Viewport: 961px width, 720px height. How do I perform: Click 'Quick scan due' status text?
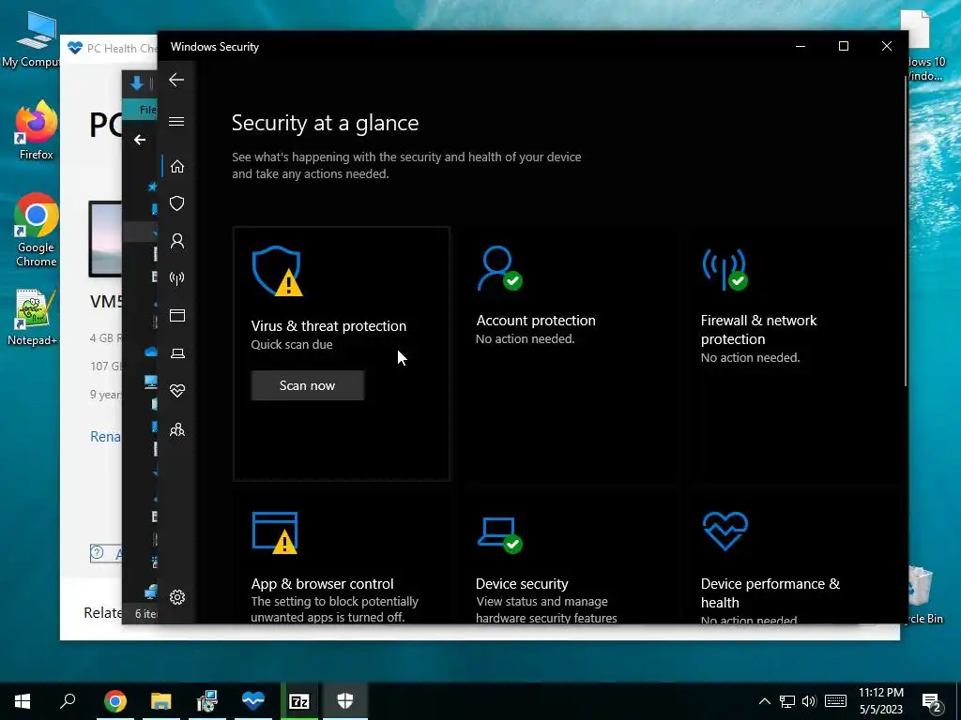[292, 345]
